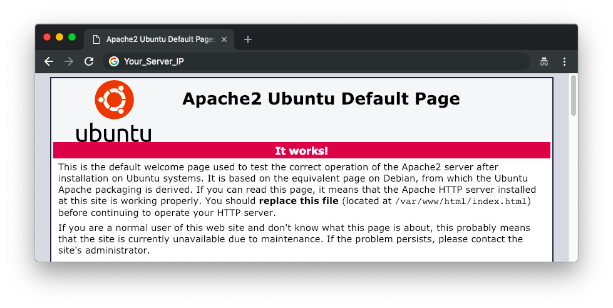The height and width of the screenshot is (308, 613).
Task: Click the bold 'replace this file' text
Action: (x=299, y=201)
